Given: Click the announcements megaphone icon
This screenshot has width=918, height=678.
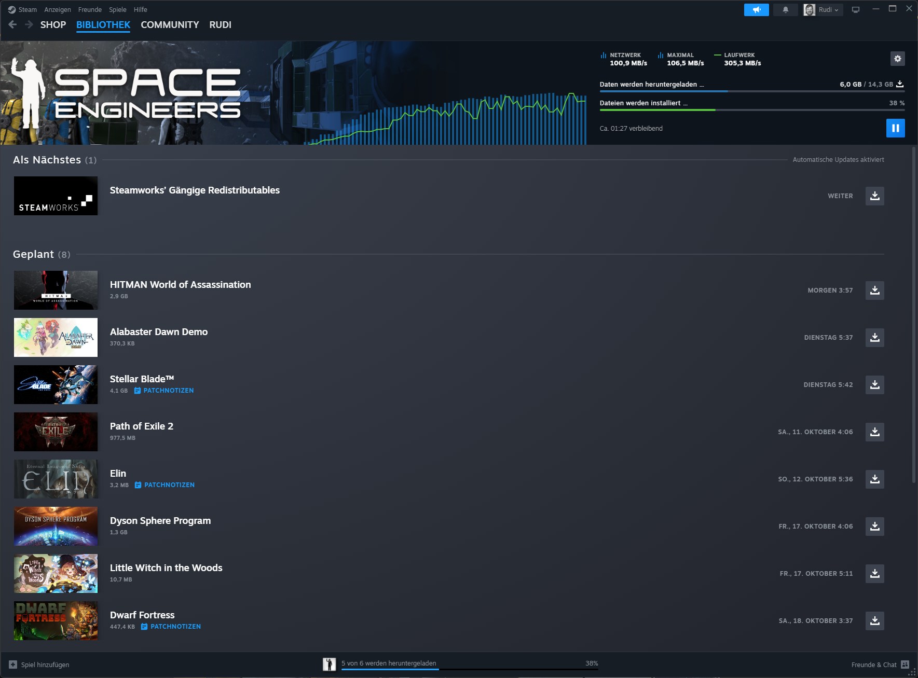Looking at the screenshot, I should 756,10.
